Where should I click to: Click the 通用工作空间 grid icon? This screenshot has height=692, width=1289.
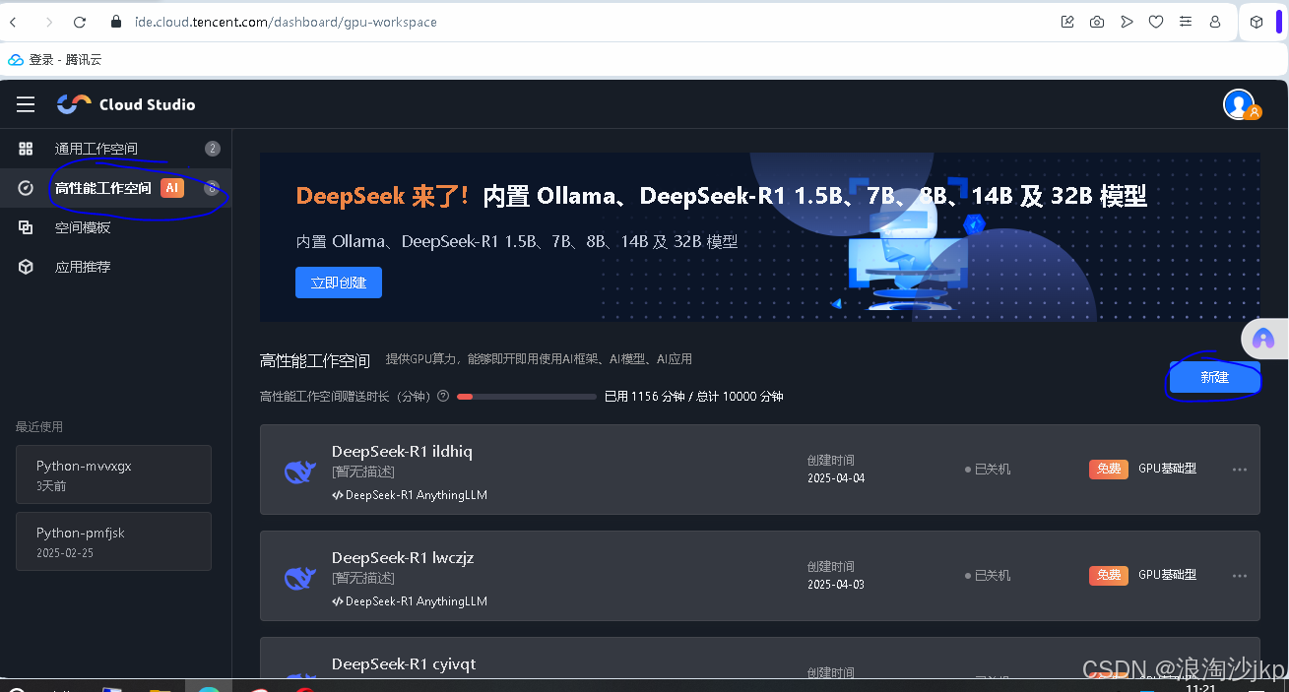click(x=26, y=149)
